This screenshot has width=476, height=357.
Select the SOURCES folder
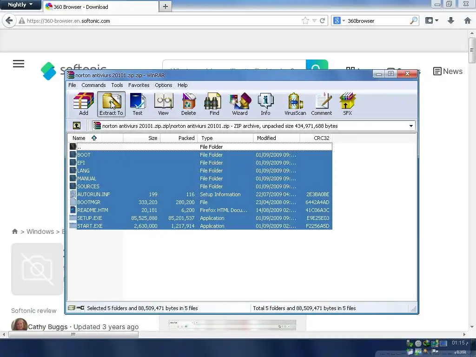click(201, 186)
